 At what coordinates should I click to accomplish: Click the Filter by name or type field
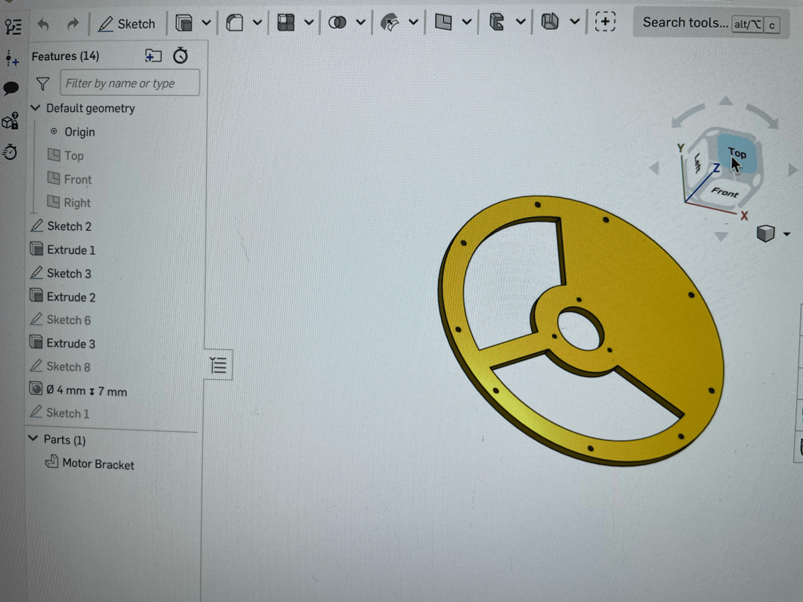[x=130, y=82]
